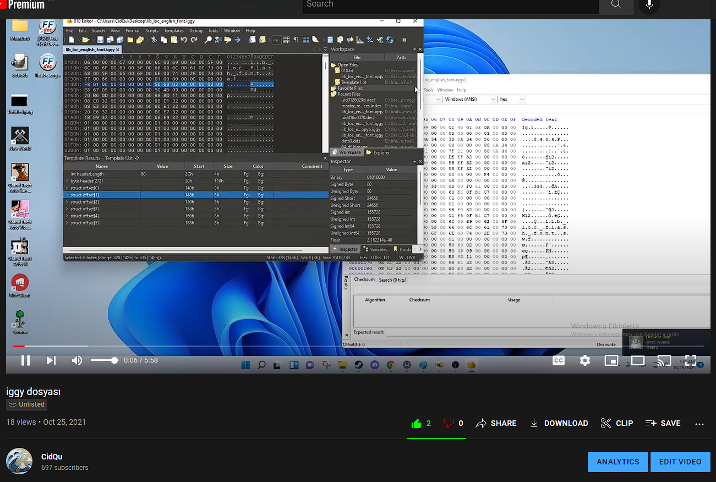Screen dimensions: 716x482
Task: Open the video settings gear
Action: [585, 360]
